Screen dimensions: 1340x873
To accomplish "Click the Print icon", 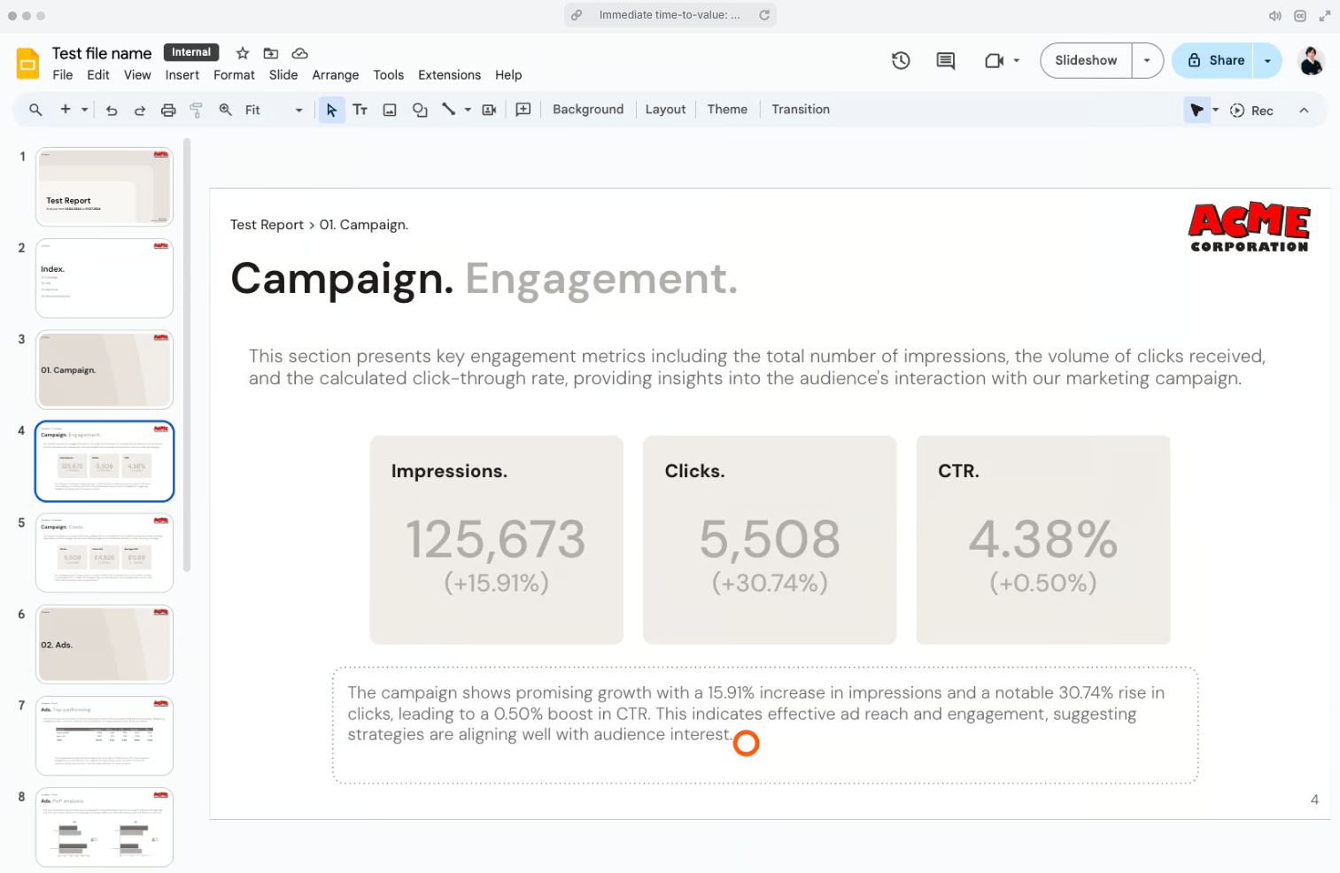I will [168, 110].
